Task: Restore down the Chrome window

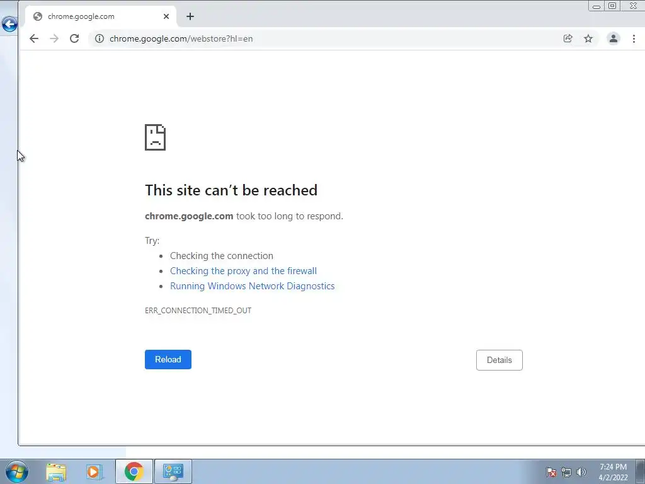Action: [x=612, y=6]
